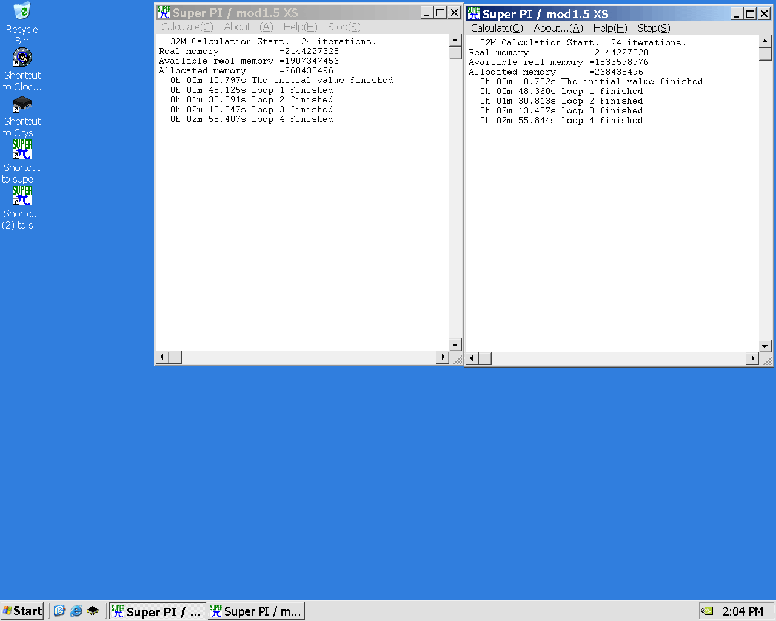776x621 pixels.
Task: Click horizontal scrollbar thumb in left window
Action: pos(175,357)
